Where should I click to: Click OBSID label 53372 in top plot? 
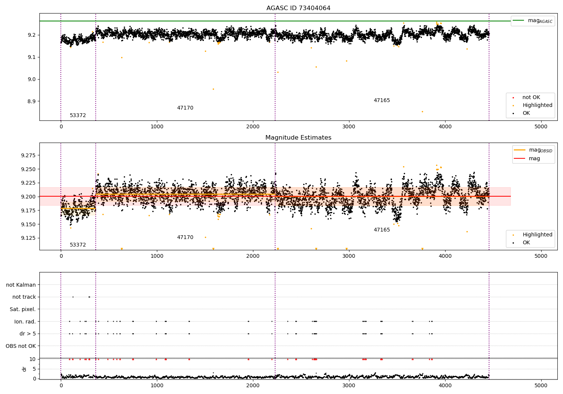click(78, 116)
